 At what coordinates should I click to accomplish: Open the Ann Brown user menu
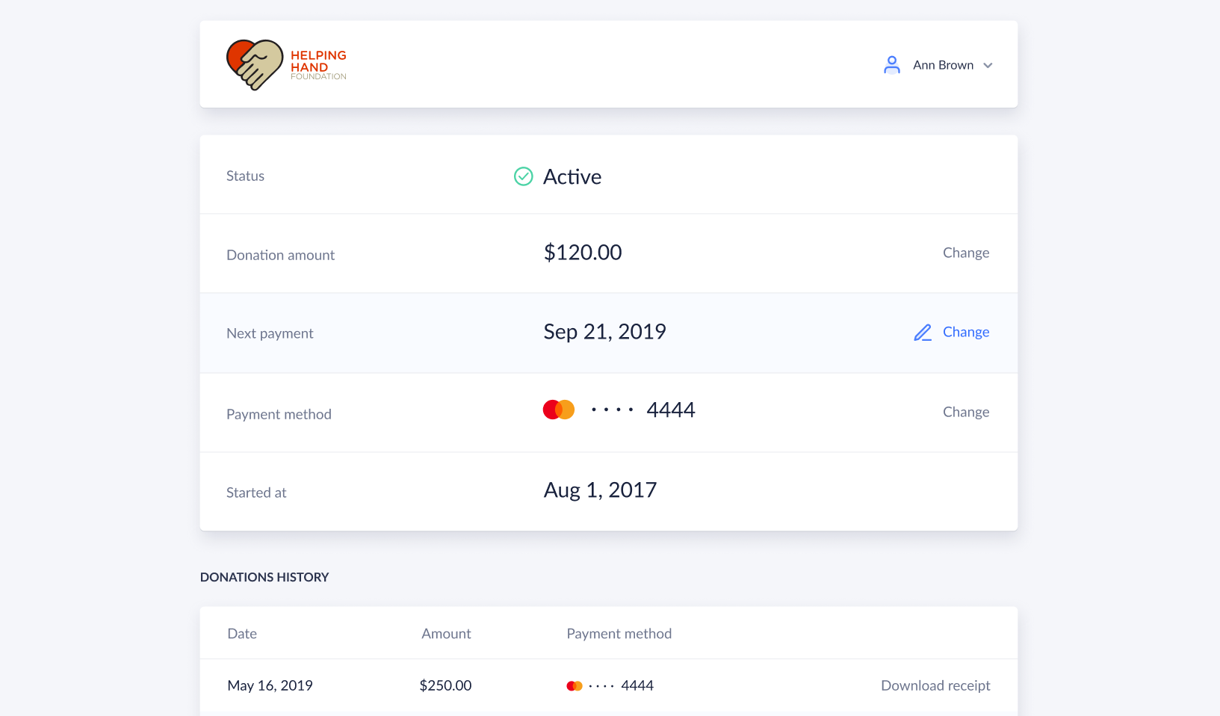943,65
